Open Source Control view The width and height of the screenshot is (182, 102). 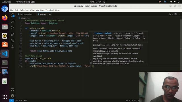(x=13, y=28)
